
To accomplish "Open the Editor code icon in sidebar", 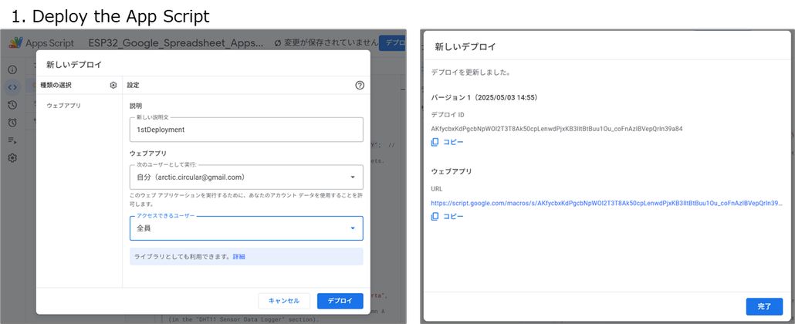I will [12, 87].
